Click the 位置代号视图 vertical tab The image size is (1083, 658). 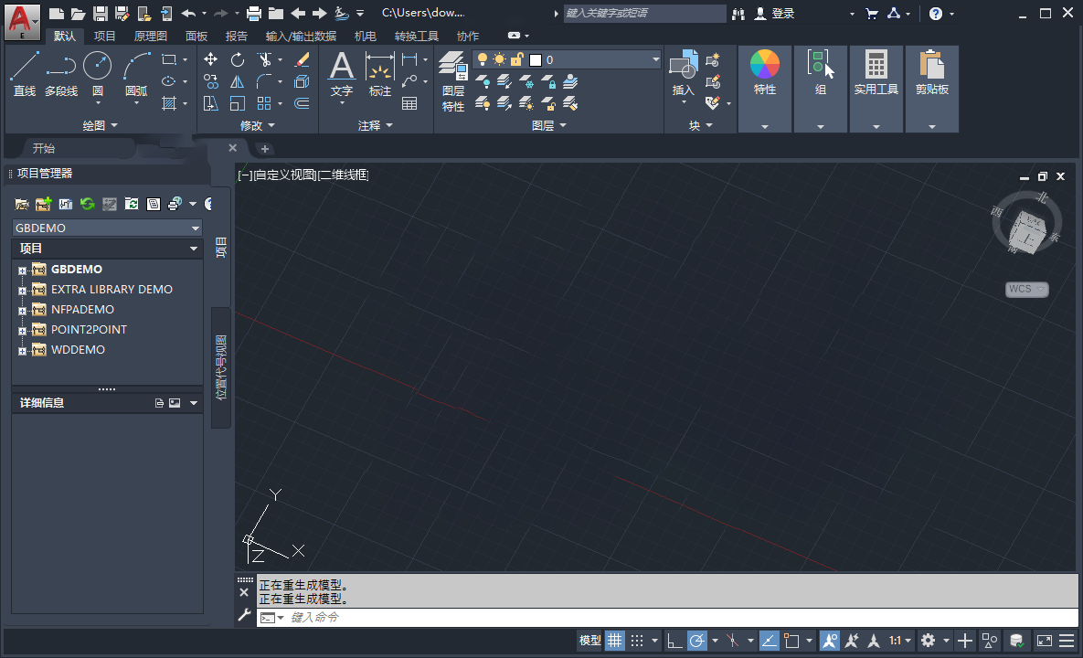pos(221,367)
